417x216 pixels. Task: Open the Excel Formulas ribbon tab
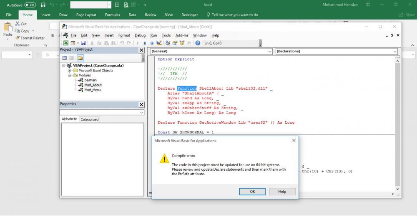point(112,15)
